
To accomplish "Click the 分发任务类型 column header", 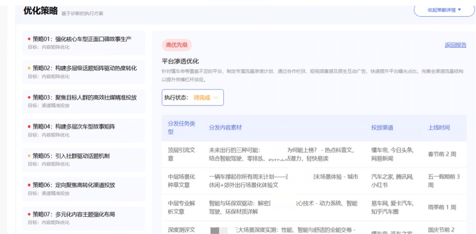I will click(x=181, y=127).
